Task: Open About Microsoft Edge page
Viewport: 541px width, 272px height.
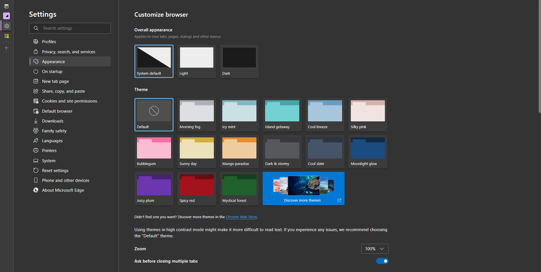Action: [70, 190]
